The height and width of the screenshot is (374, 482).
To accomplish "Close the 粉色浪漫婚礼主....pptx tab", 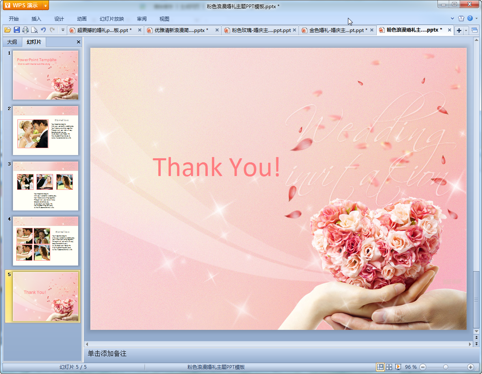I will coord(450,30).
